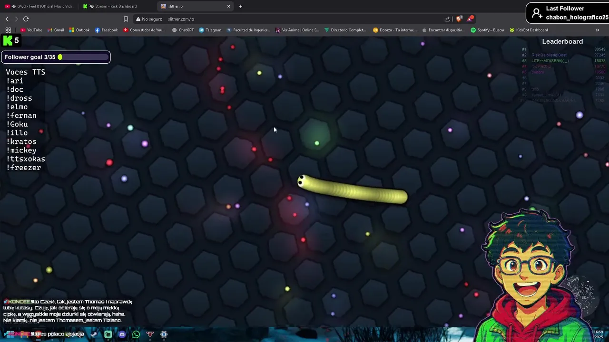Open the Facultad de Ingenier... bookmark

tap(248, 30)
